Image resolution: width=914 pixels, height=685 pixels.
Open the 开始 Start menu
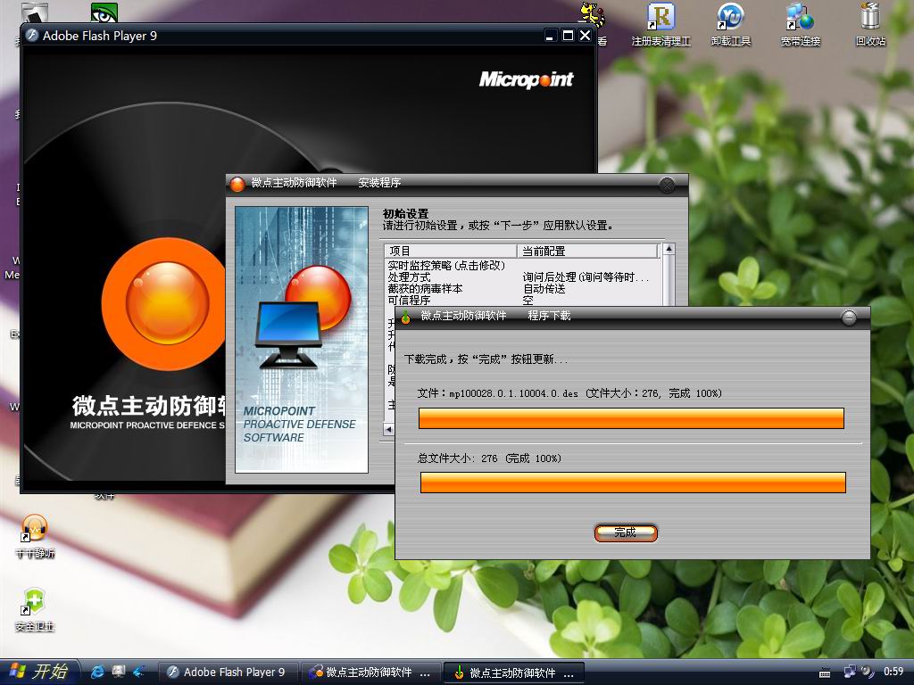tap(38, 673)
